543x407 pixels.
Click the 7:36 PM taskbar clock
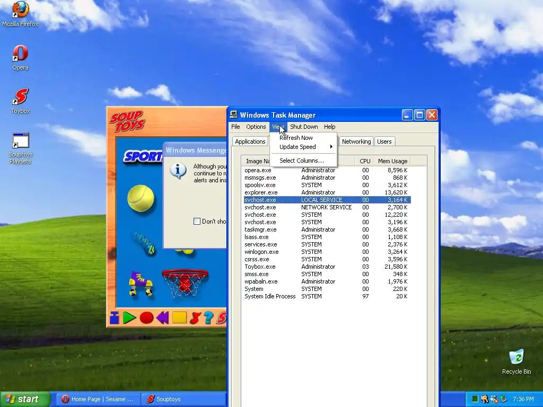tap(523, 399)
